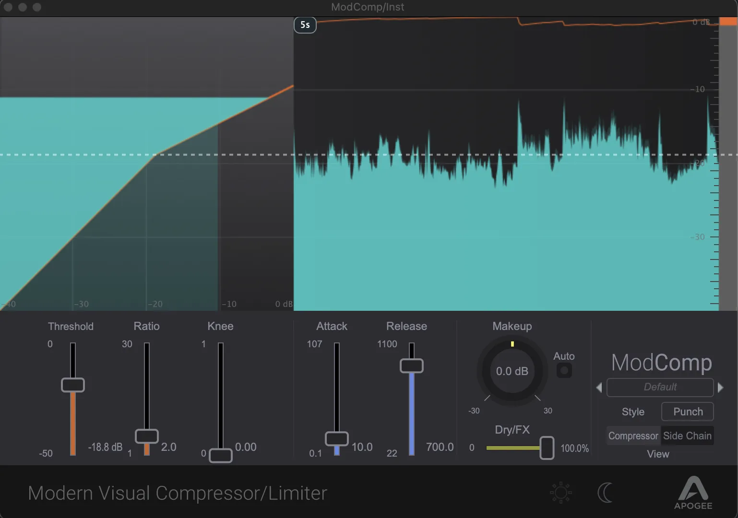Click the Release label
The image size is (738, 518).
pos(406,326)
